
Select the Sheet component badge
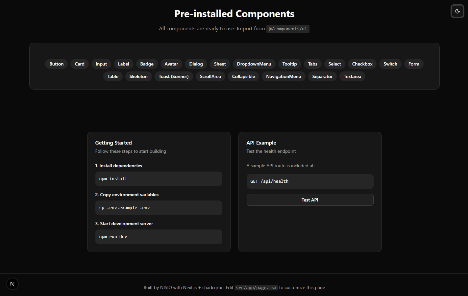[x=220, y=64]
